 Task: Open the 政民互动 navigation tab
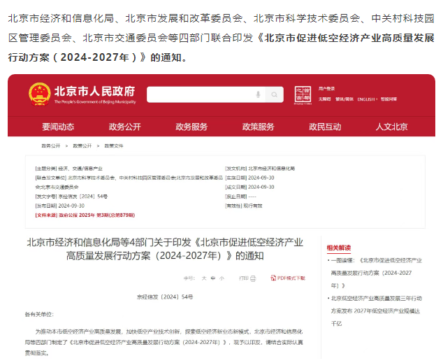[x=325, y=127]
